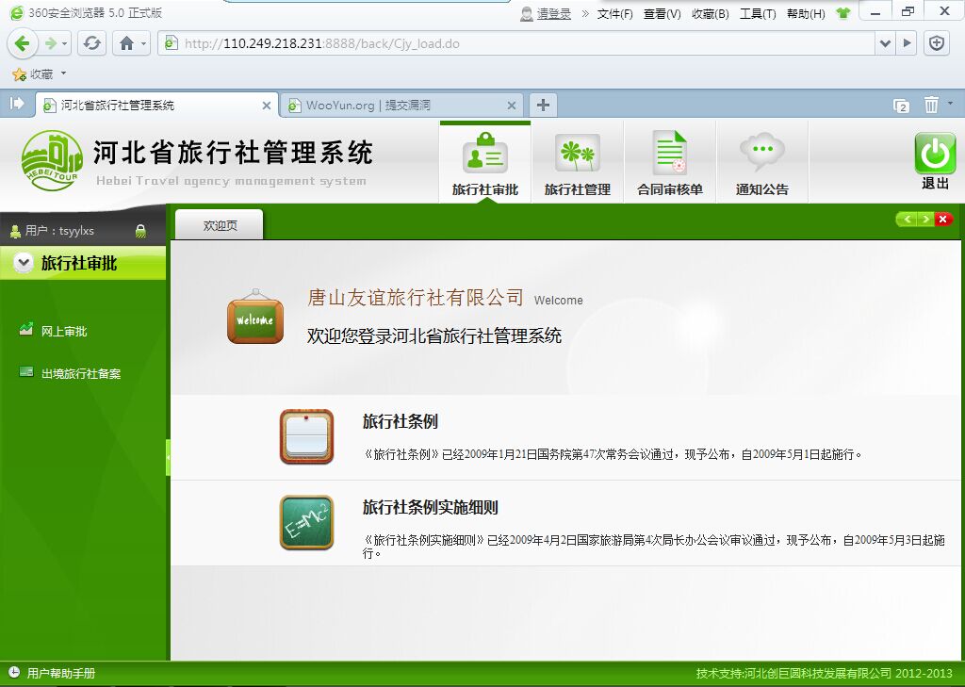Select the 欢迎页 content tab

click(x=220, y=225)
